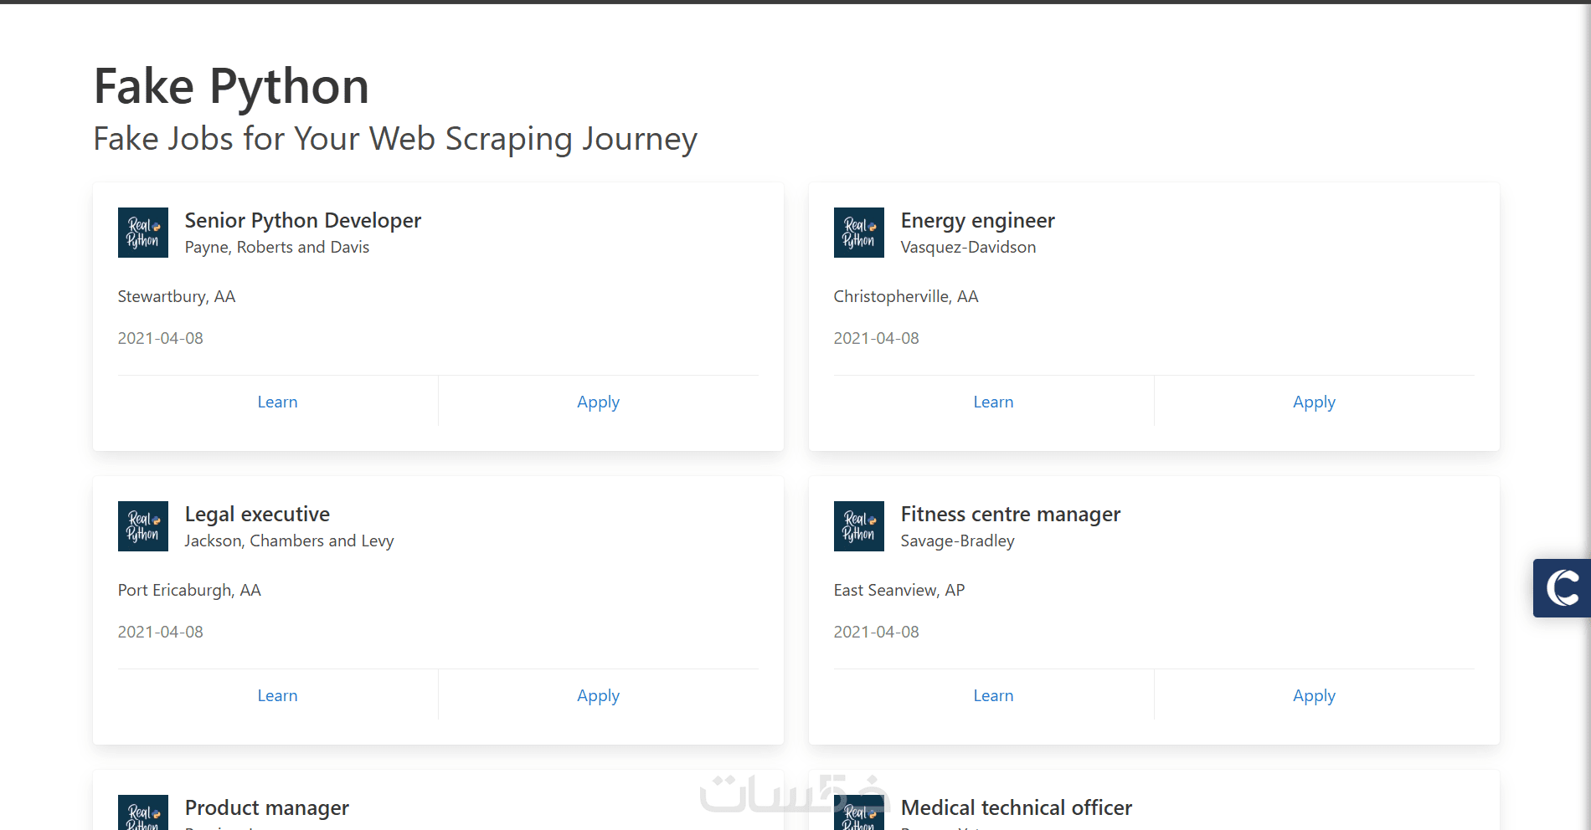This screenshot has width=1591, height=830.
Task: Click Real Python logo beside Energy engineer
Action: 859,233
